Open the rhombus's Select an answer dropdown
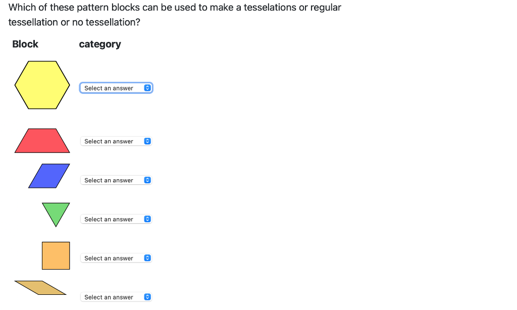This screenshot has width=517, height=310. point(114,297)
